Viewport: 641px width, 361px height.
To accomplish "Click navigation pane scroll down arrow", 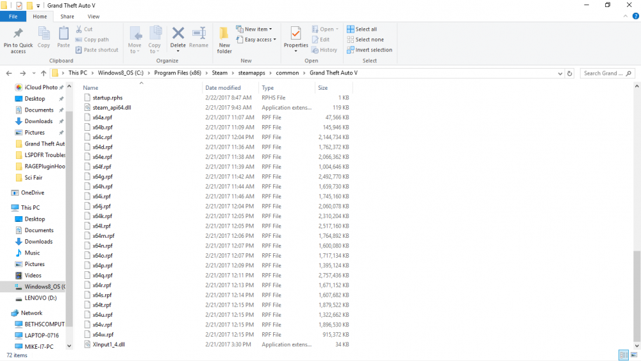I will 69,346.
